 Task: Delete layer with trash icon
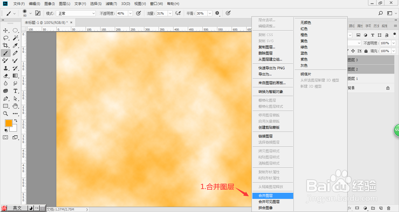click(388, 208)
